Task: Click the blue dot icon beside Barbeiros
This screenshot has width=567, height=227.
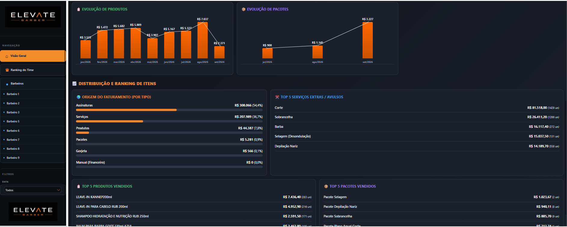Action: [7, 84]
